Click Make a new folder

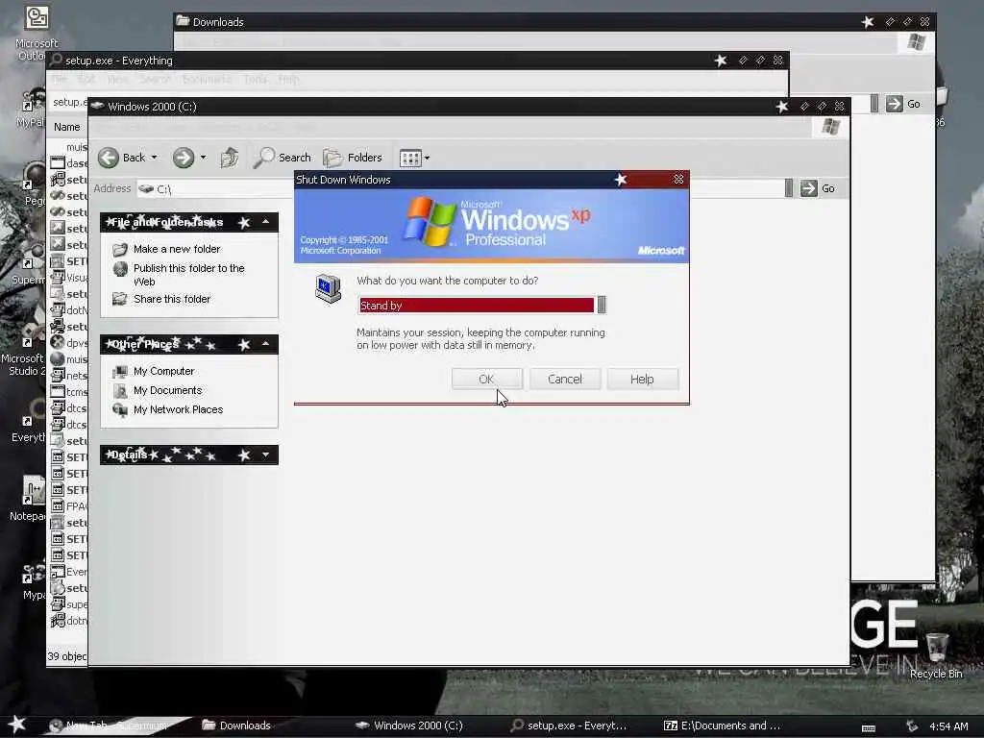[177, 249]
